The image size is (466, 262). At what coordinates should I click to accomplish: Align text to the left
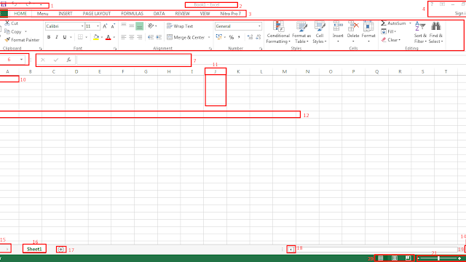point(124,37)
